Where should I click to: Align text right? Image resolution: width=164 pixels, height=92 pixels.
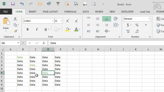click(x=107, y=25)
